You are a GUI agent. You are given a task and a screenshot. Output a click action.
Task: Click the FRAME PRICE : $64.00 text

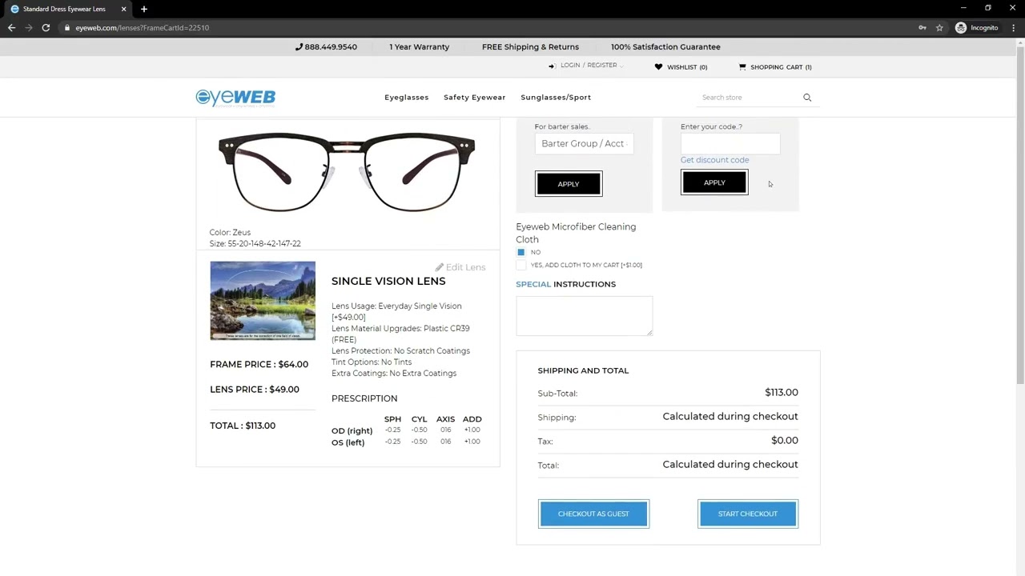pyautogui.click(x=259, y=365)
